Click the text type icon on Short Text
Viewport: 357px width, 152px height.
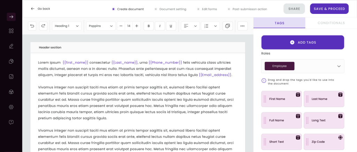point(298,137)
